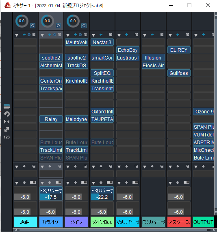Select the メインBus track label
Screen dimensions: 217x232
click(x=102, y=222)
